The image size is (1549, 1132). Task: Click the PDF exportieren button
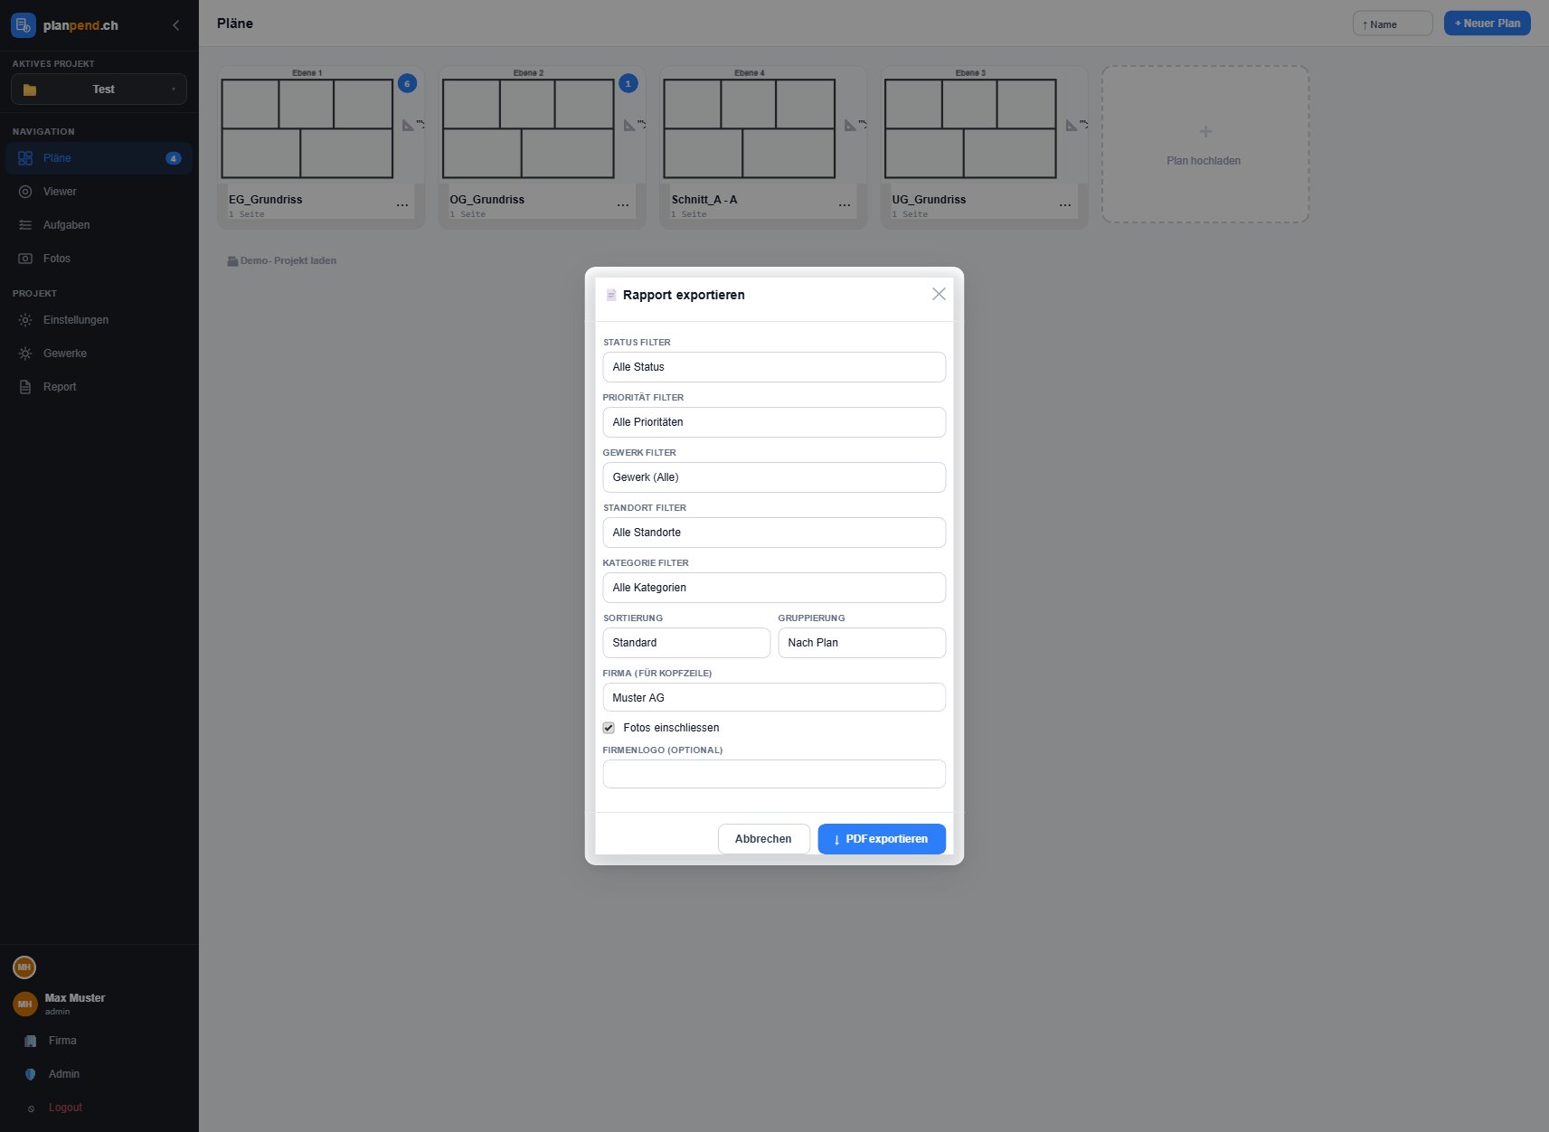coord(881,839)
